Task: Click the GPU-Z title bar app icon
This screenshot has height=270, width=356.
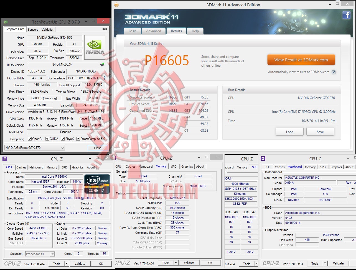Action: 6,22
